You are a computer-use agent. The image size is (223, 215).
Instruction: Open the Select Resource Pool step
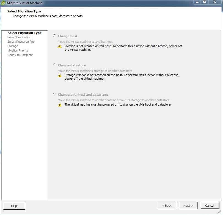[21, 42]
